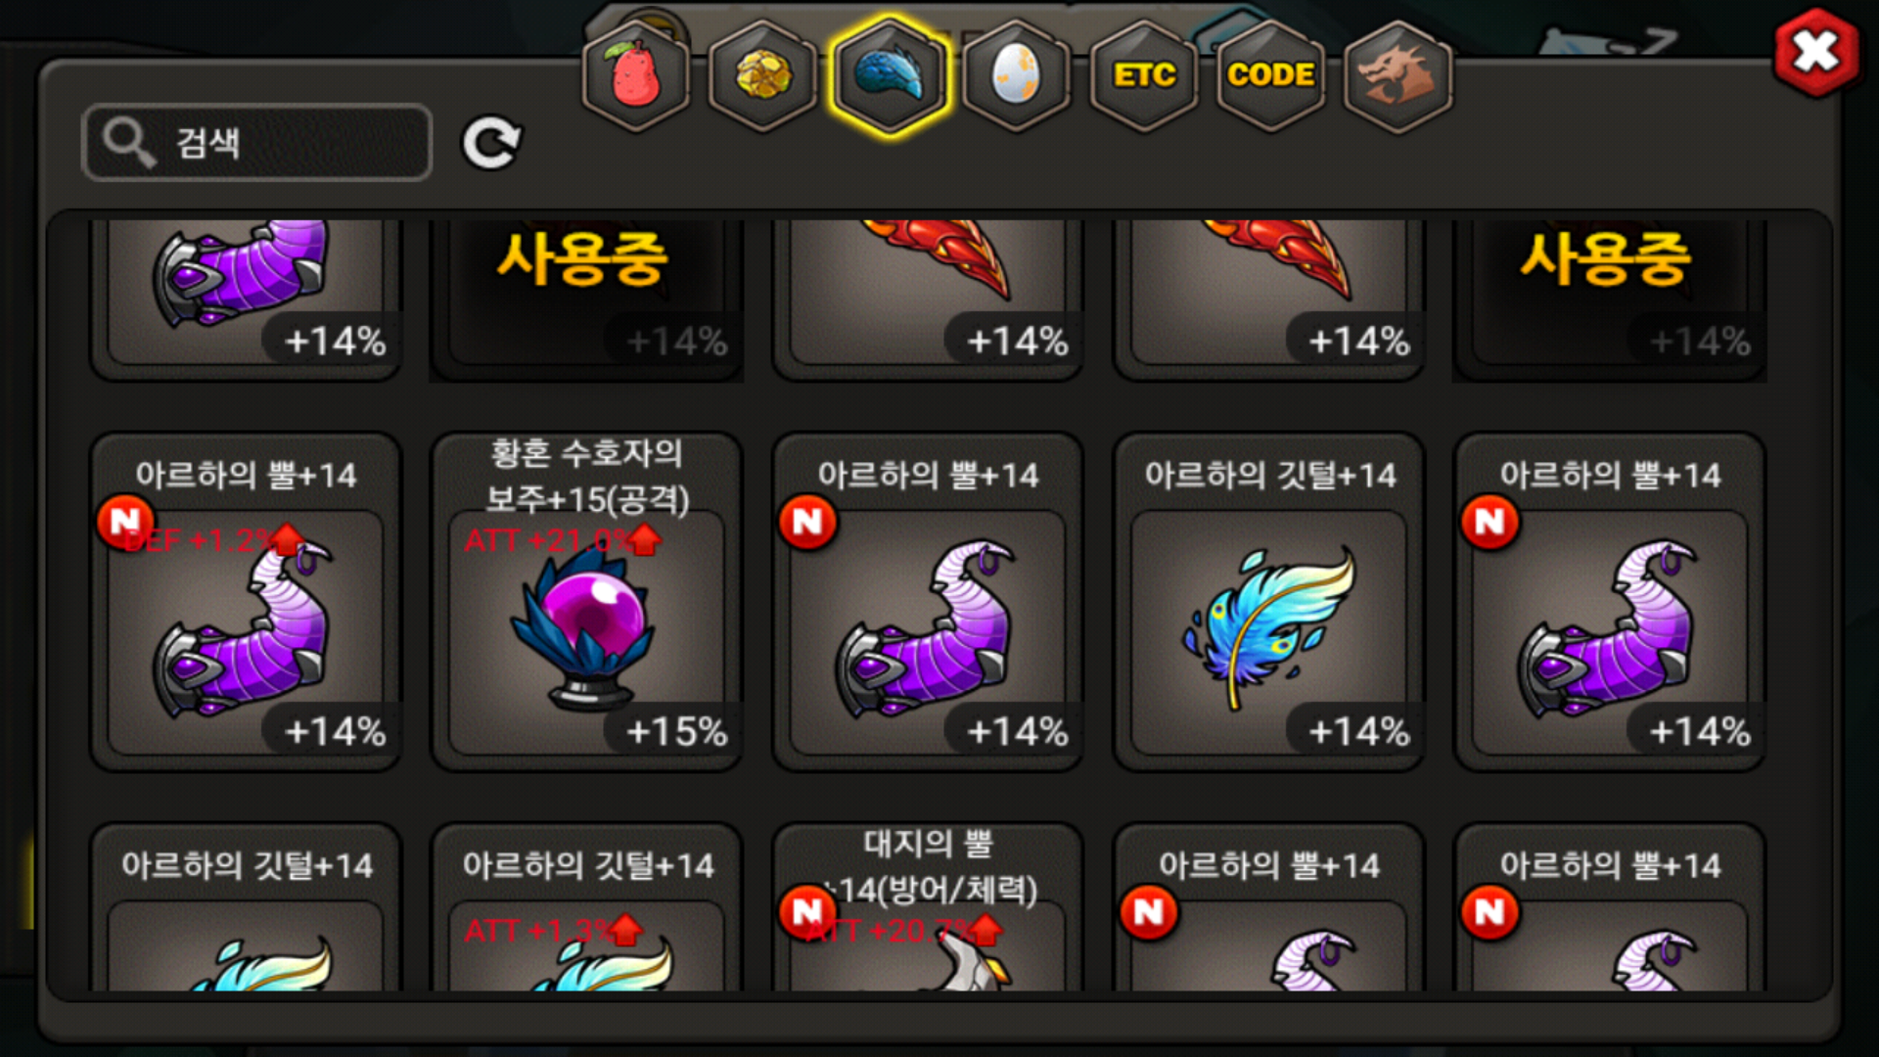Switch to the gold nugget category tab
Viewport: 1879px width, 1057px height.
(x=762, y=75)
